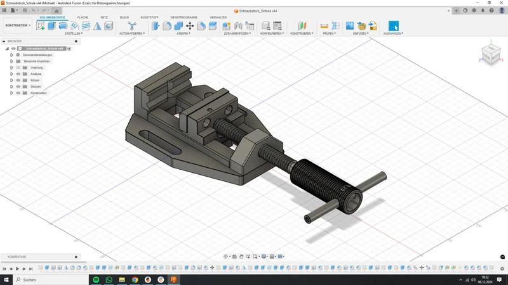Open the notifications bell icon

[483, 11]
